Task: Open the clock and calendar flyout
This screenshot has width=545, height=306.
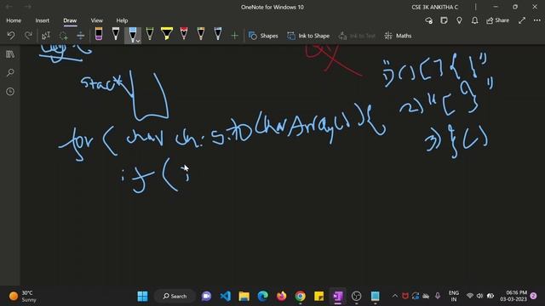Action: [513, 296]
